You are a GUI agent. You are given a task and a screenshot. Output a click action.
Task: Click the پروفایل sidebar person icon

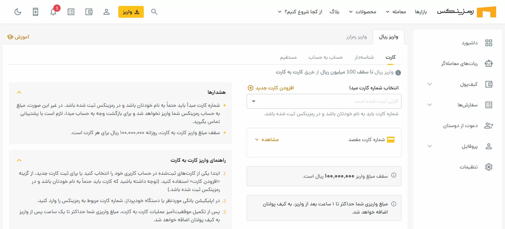(489, 146)
